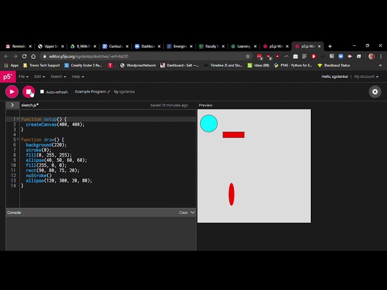Fold the setup function at line 1
The image size is (387, 290).
pos(18,119)
